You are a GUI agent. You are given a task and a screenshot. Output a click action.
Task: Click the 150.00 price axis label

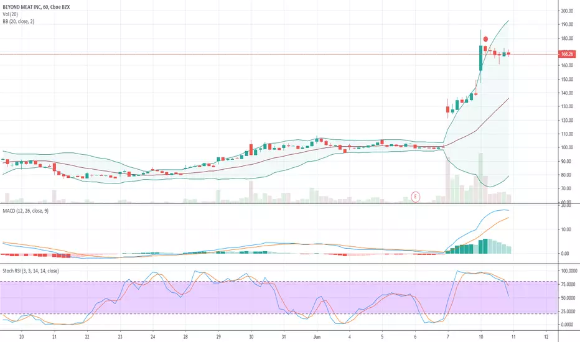click(x=567, y=79)
